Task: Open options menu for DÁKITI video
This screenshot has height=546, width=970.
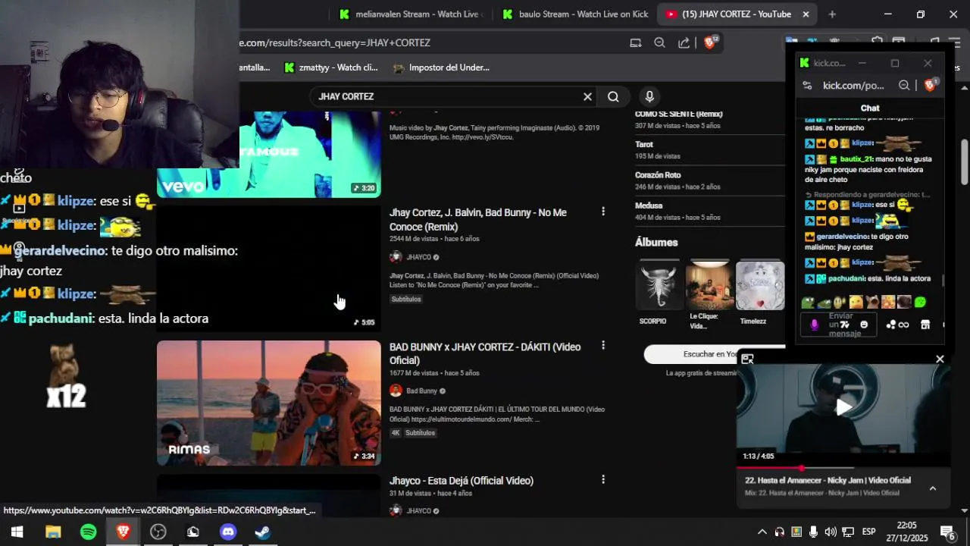Action: pos(603,345)
